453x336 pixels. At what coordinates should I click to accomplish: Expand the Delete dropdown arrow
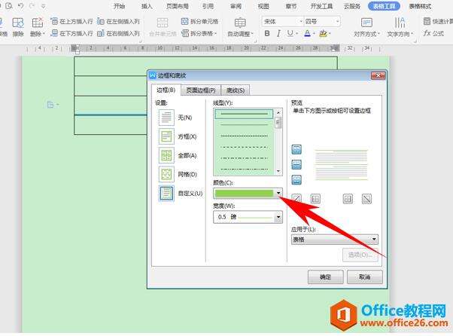coord(44,34)
